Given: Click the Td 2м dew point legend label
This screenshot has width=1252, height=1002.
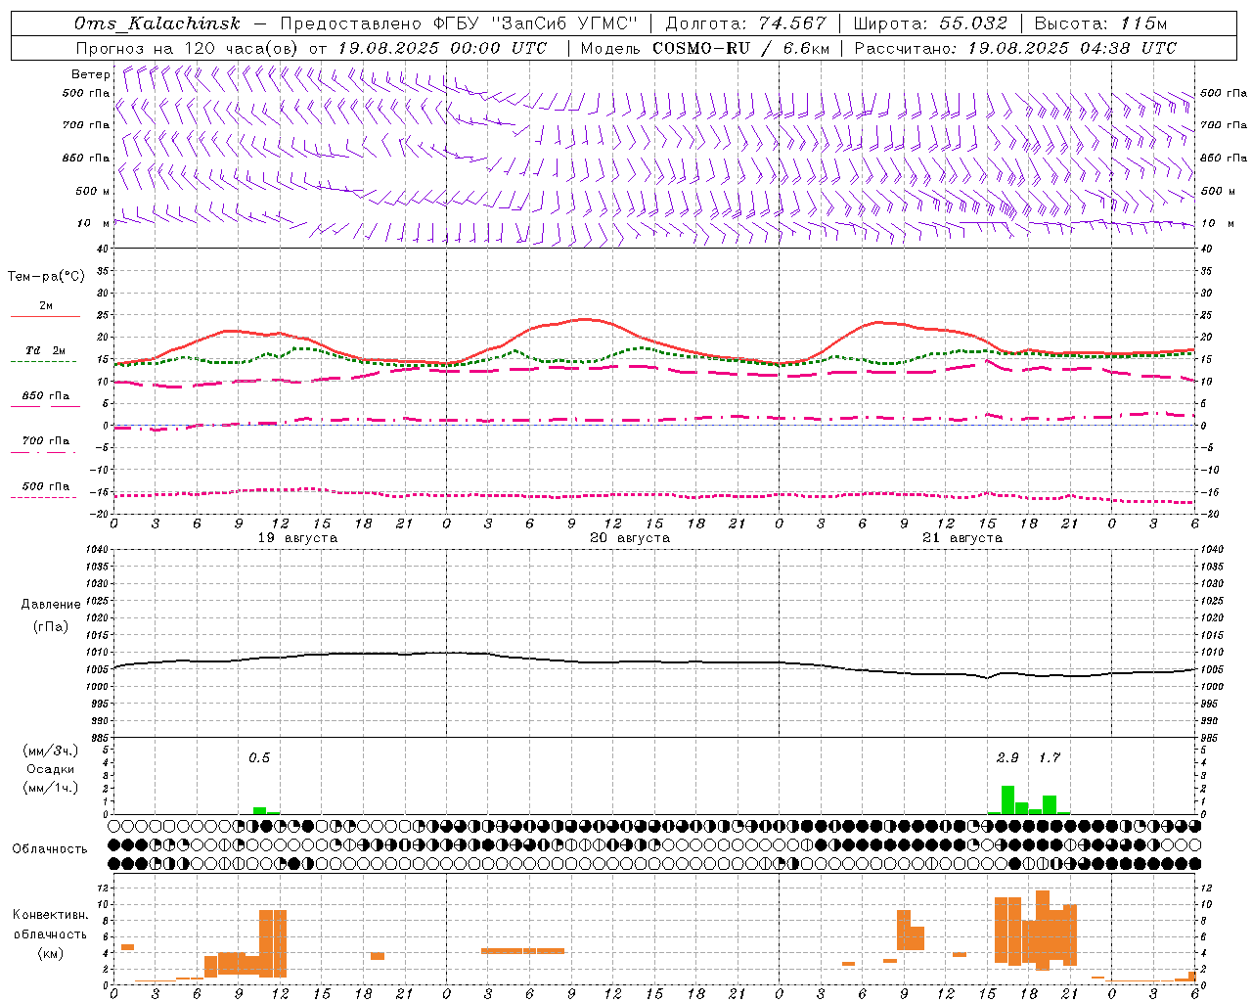Looking at the screenshot, I should (46, 350).
